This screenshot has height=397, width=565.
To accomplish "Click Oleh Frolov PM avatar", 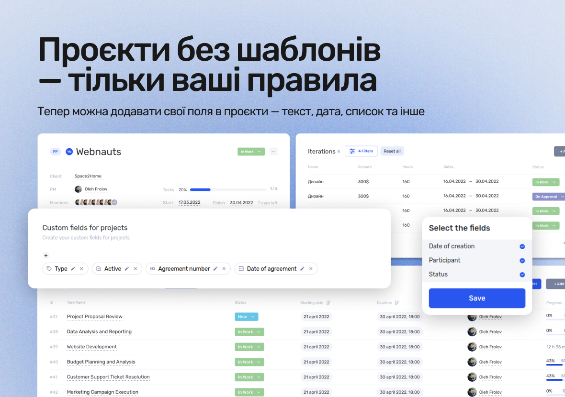I will pos(78,189).
